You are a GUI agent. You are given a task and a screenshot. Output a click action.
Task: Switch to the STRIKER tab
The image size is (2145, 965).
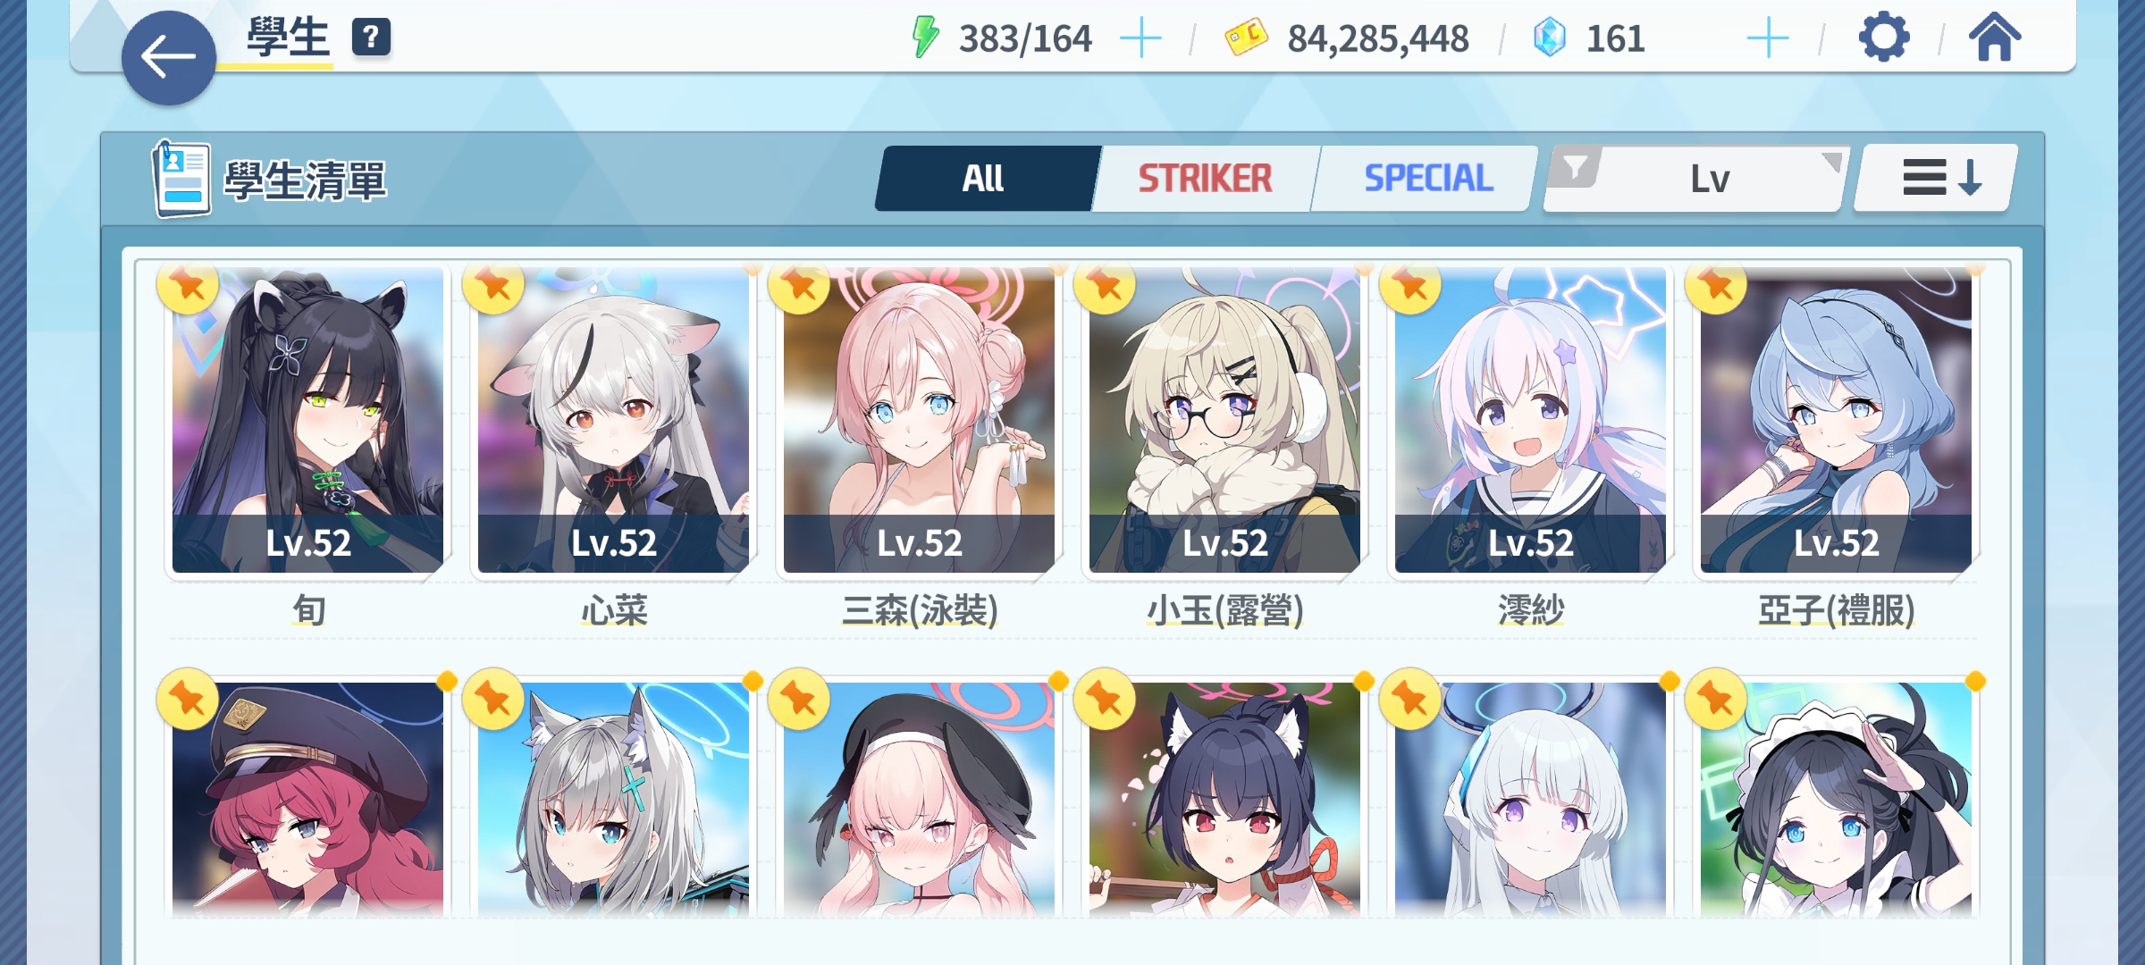1204,179
